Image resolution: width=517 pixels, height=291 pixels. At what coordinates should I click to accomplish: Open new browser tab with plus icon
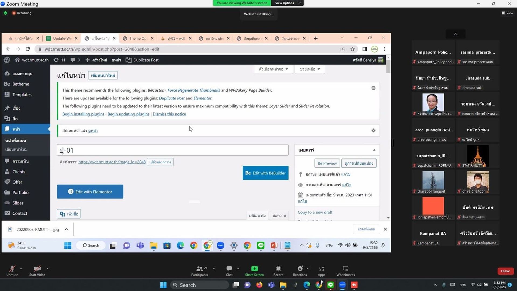pos(315,38)
